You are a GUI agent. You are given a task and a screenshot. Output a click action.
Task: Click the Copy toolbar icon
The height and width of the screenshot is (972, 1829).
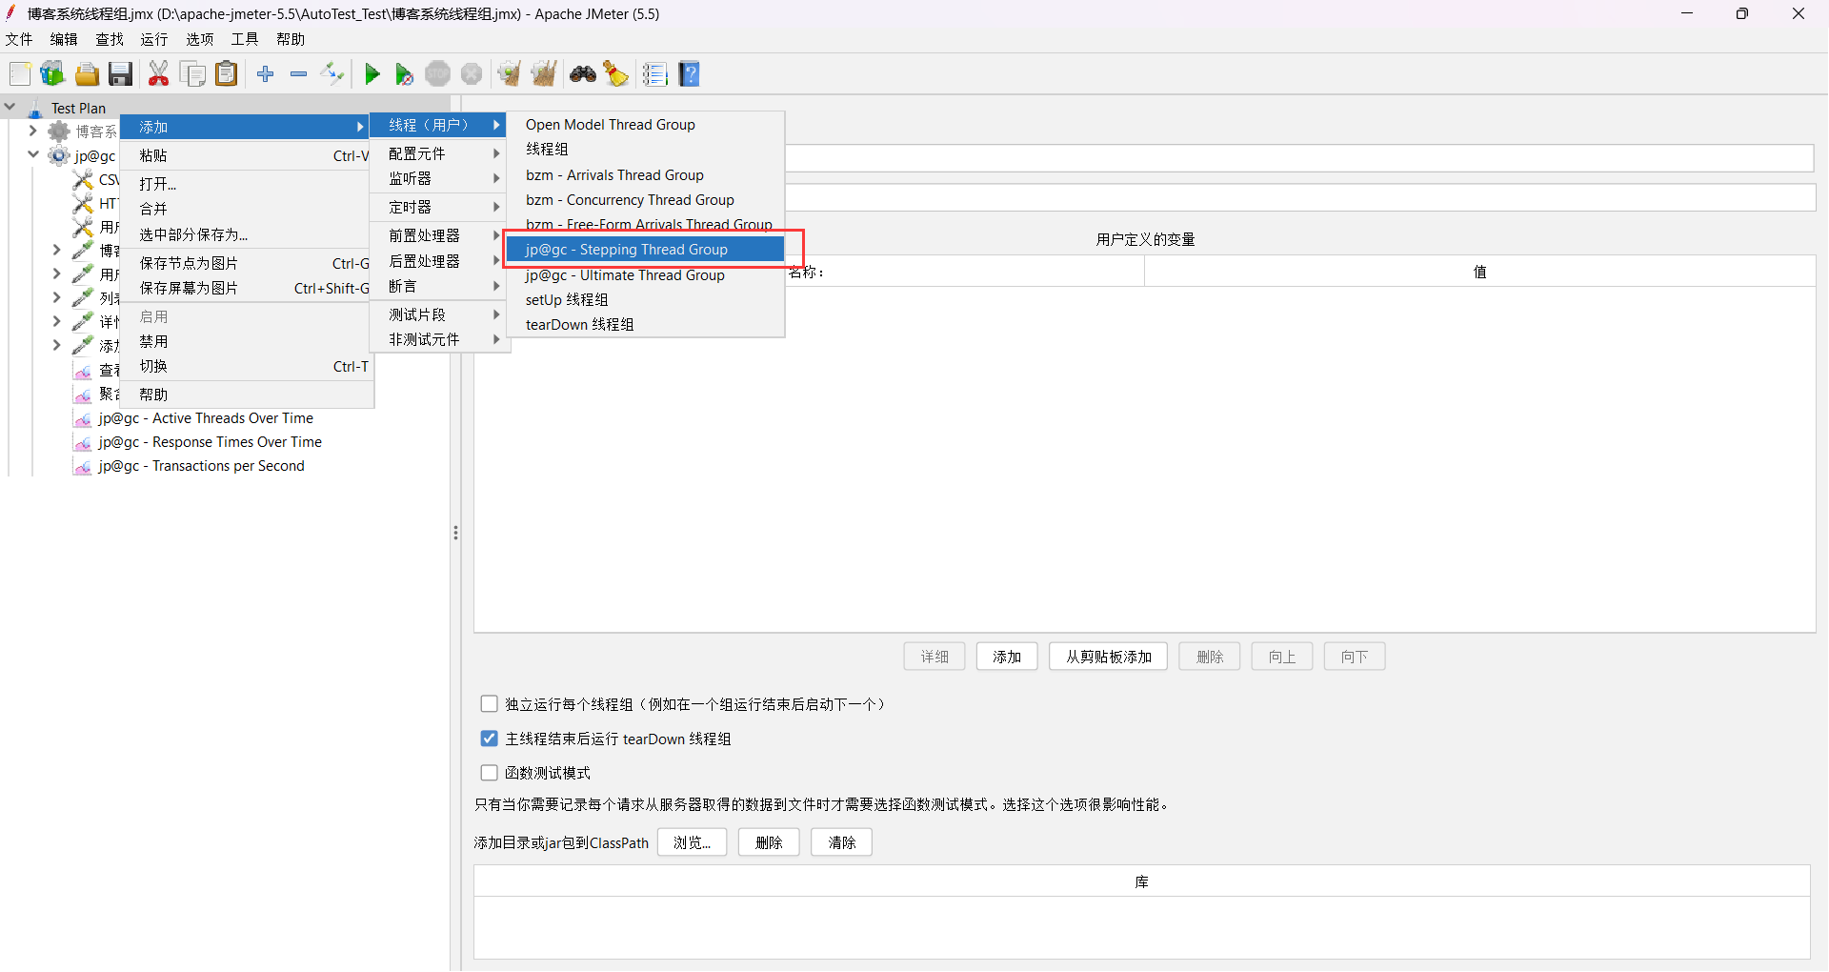(x=192, y=74)
